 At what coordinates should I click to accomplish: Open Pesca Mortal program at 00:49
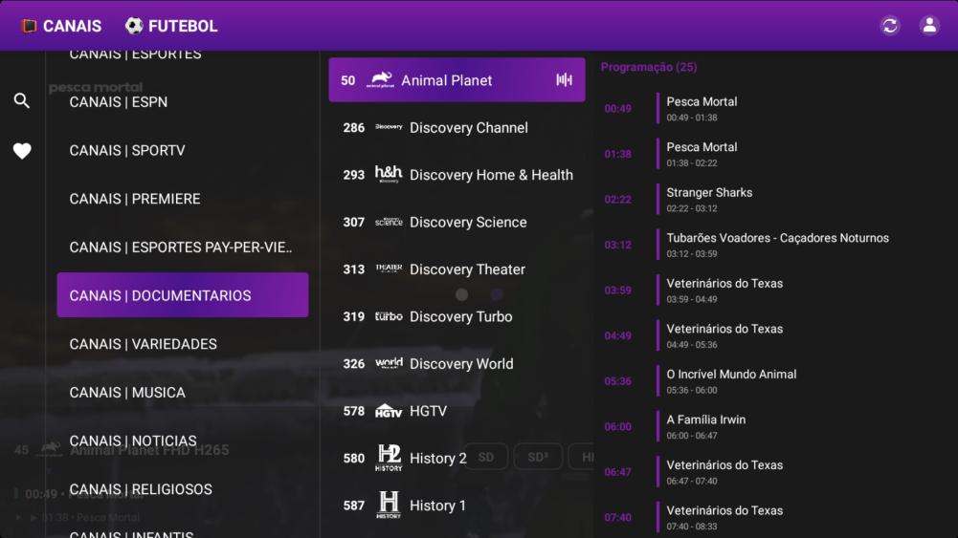pyautogui.click(x=774, y=109)
